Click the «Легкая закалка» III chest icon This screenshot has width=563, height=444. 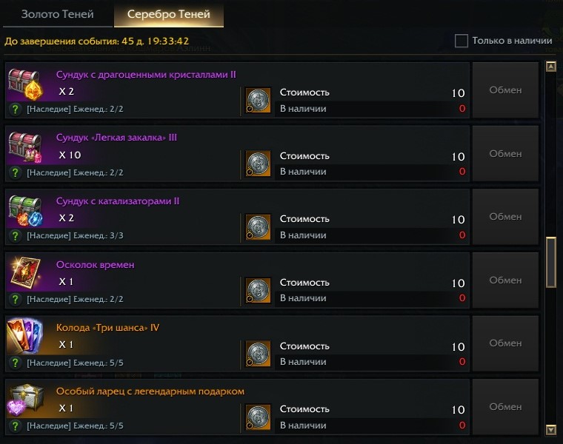coord(27,145)
